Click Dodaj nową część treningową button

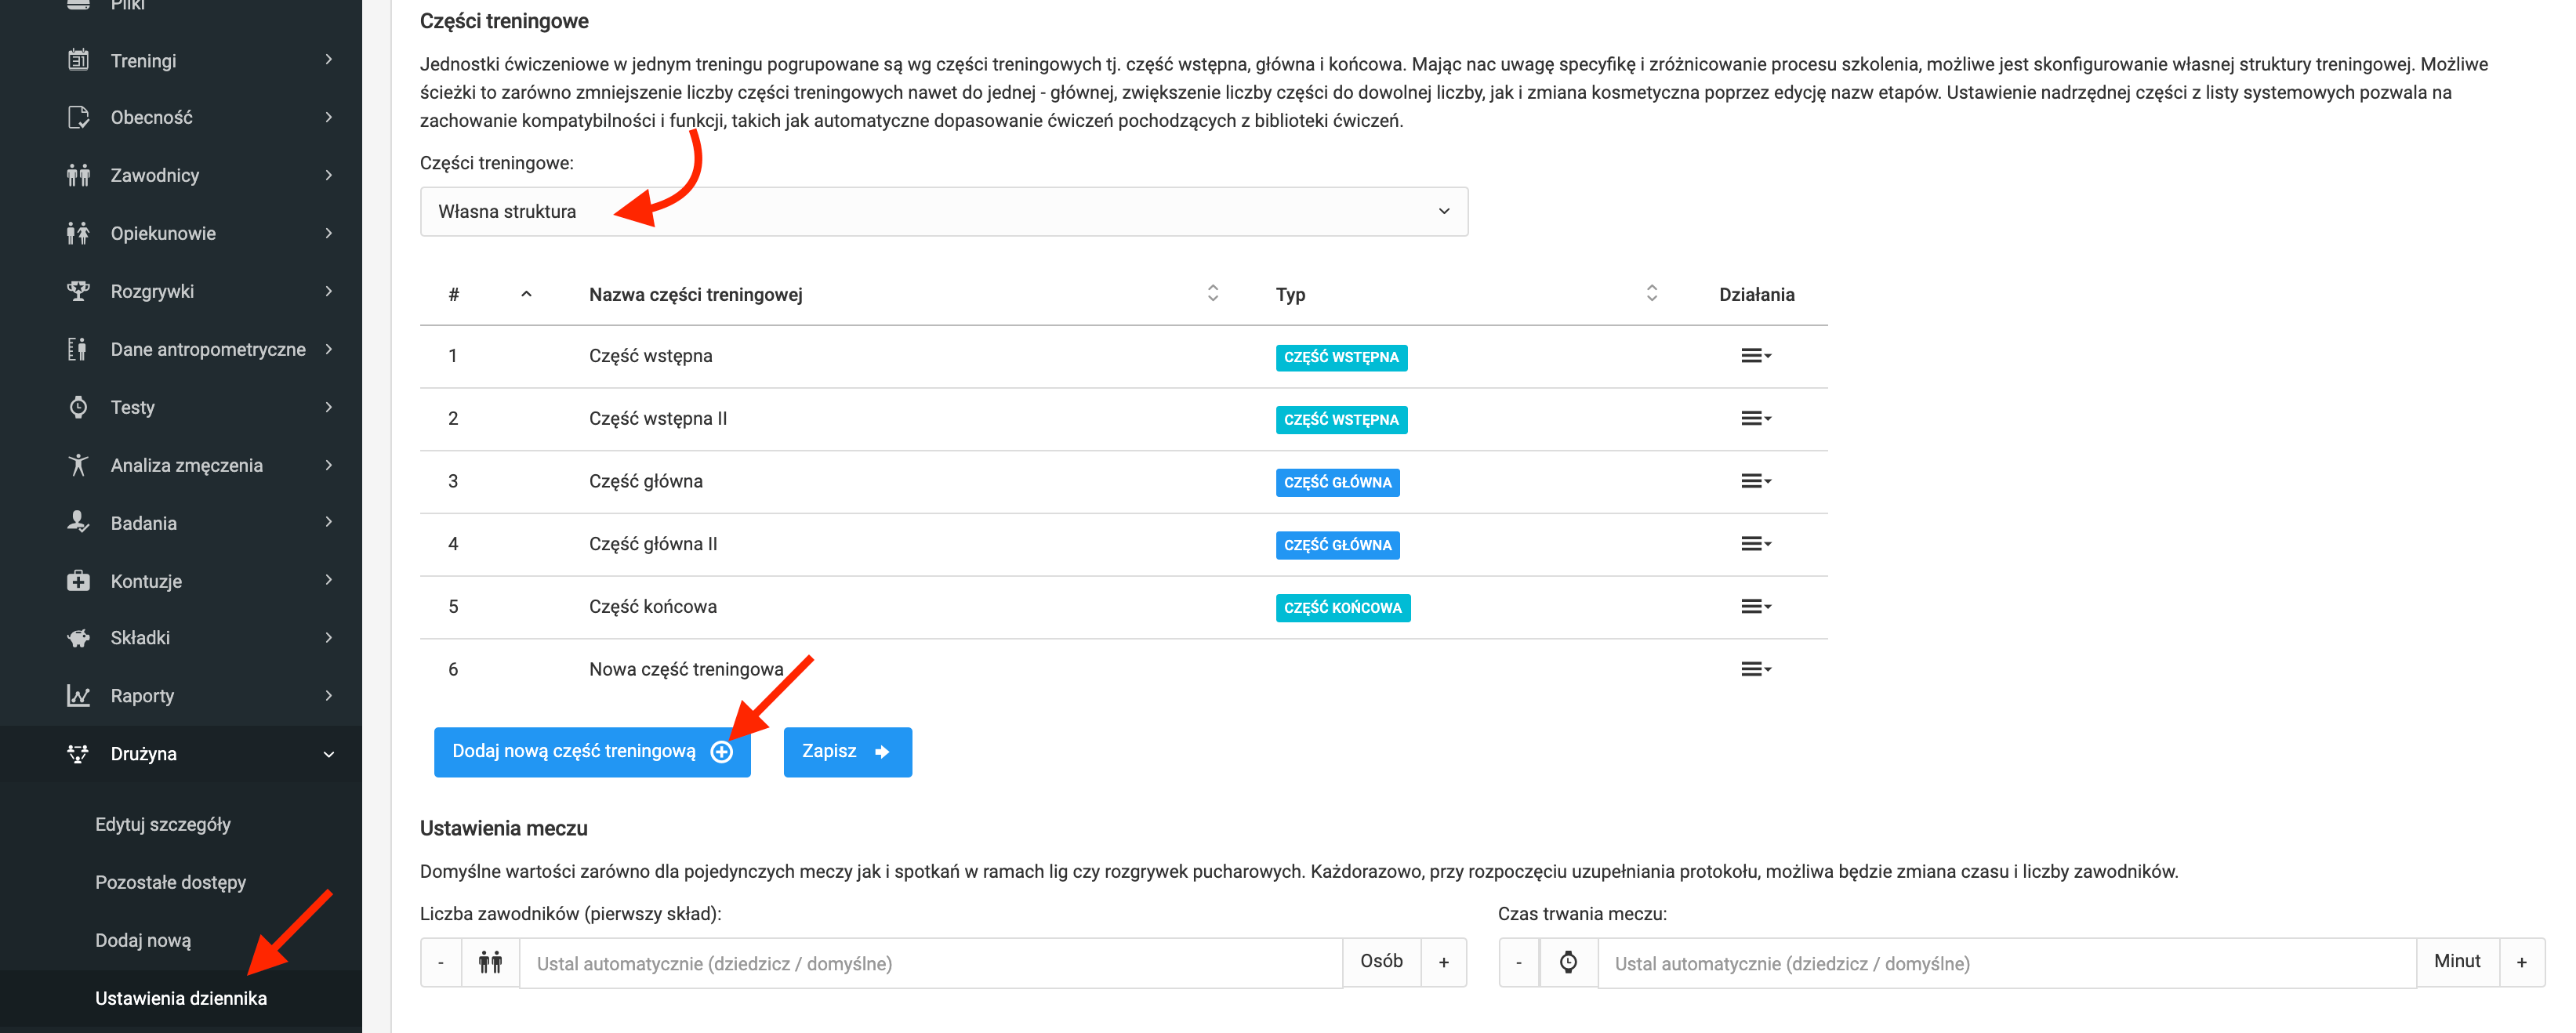click(x=592, y=752)
